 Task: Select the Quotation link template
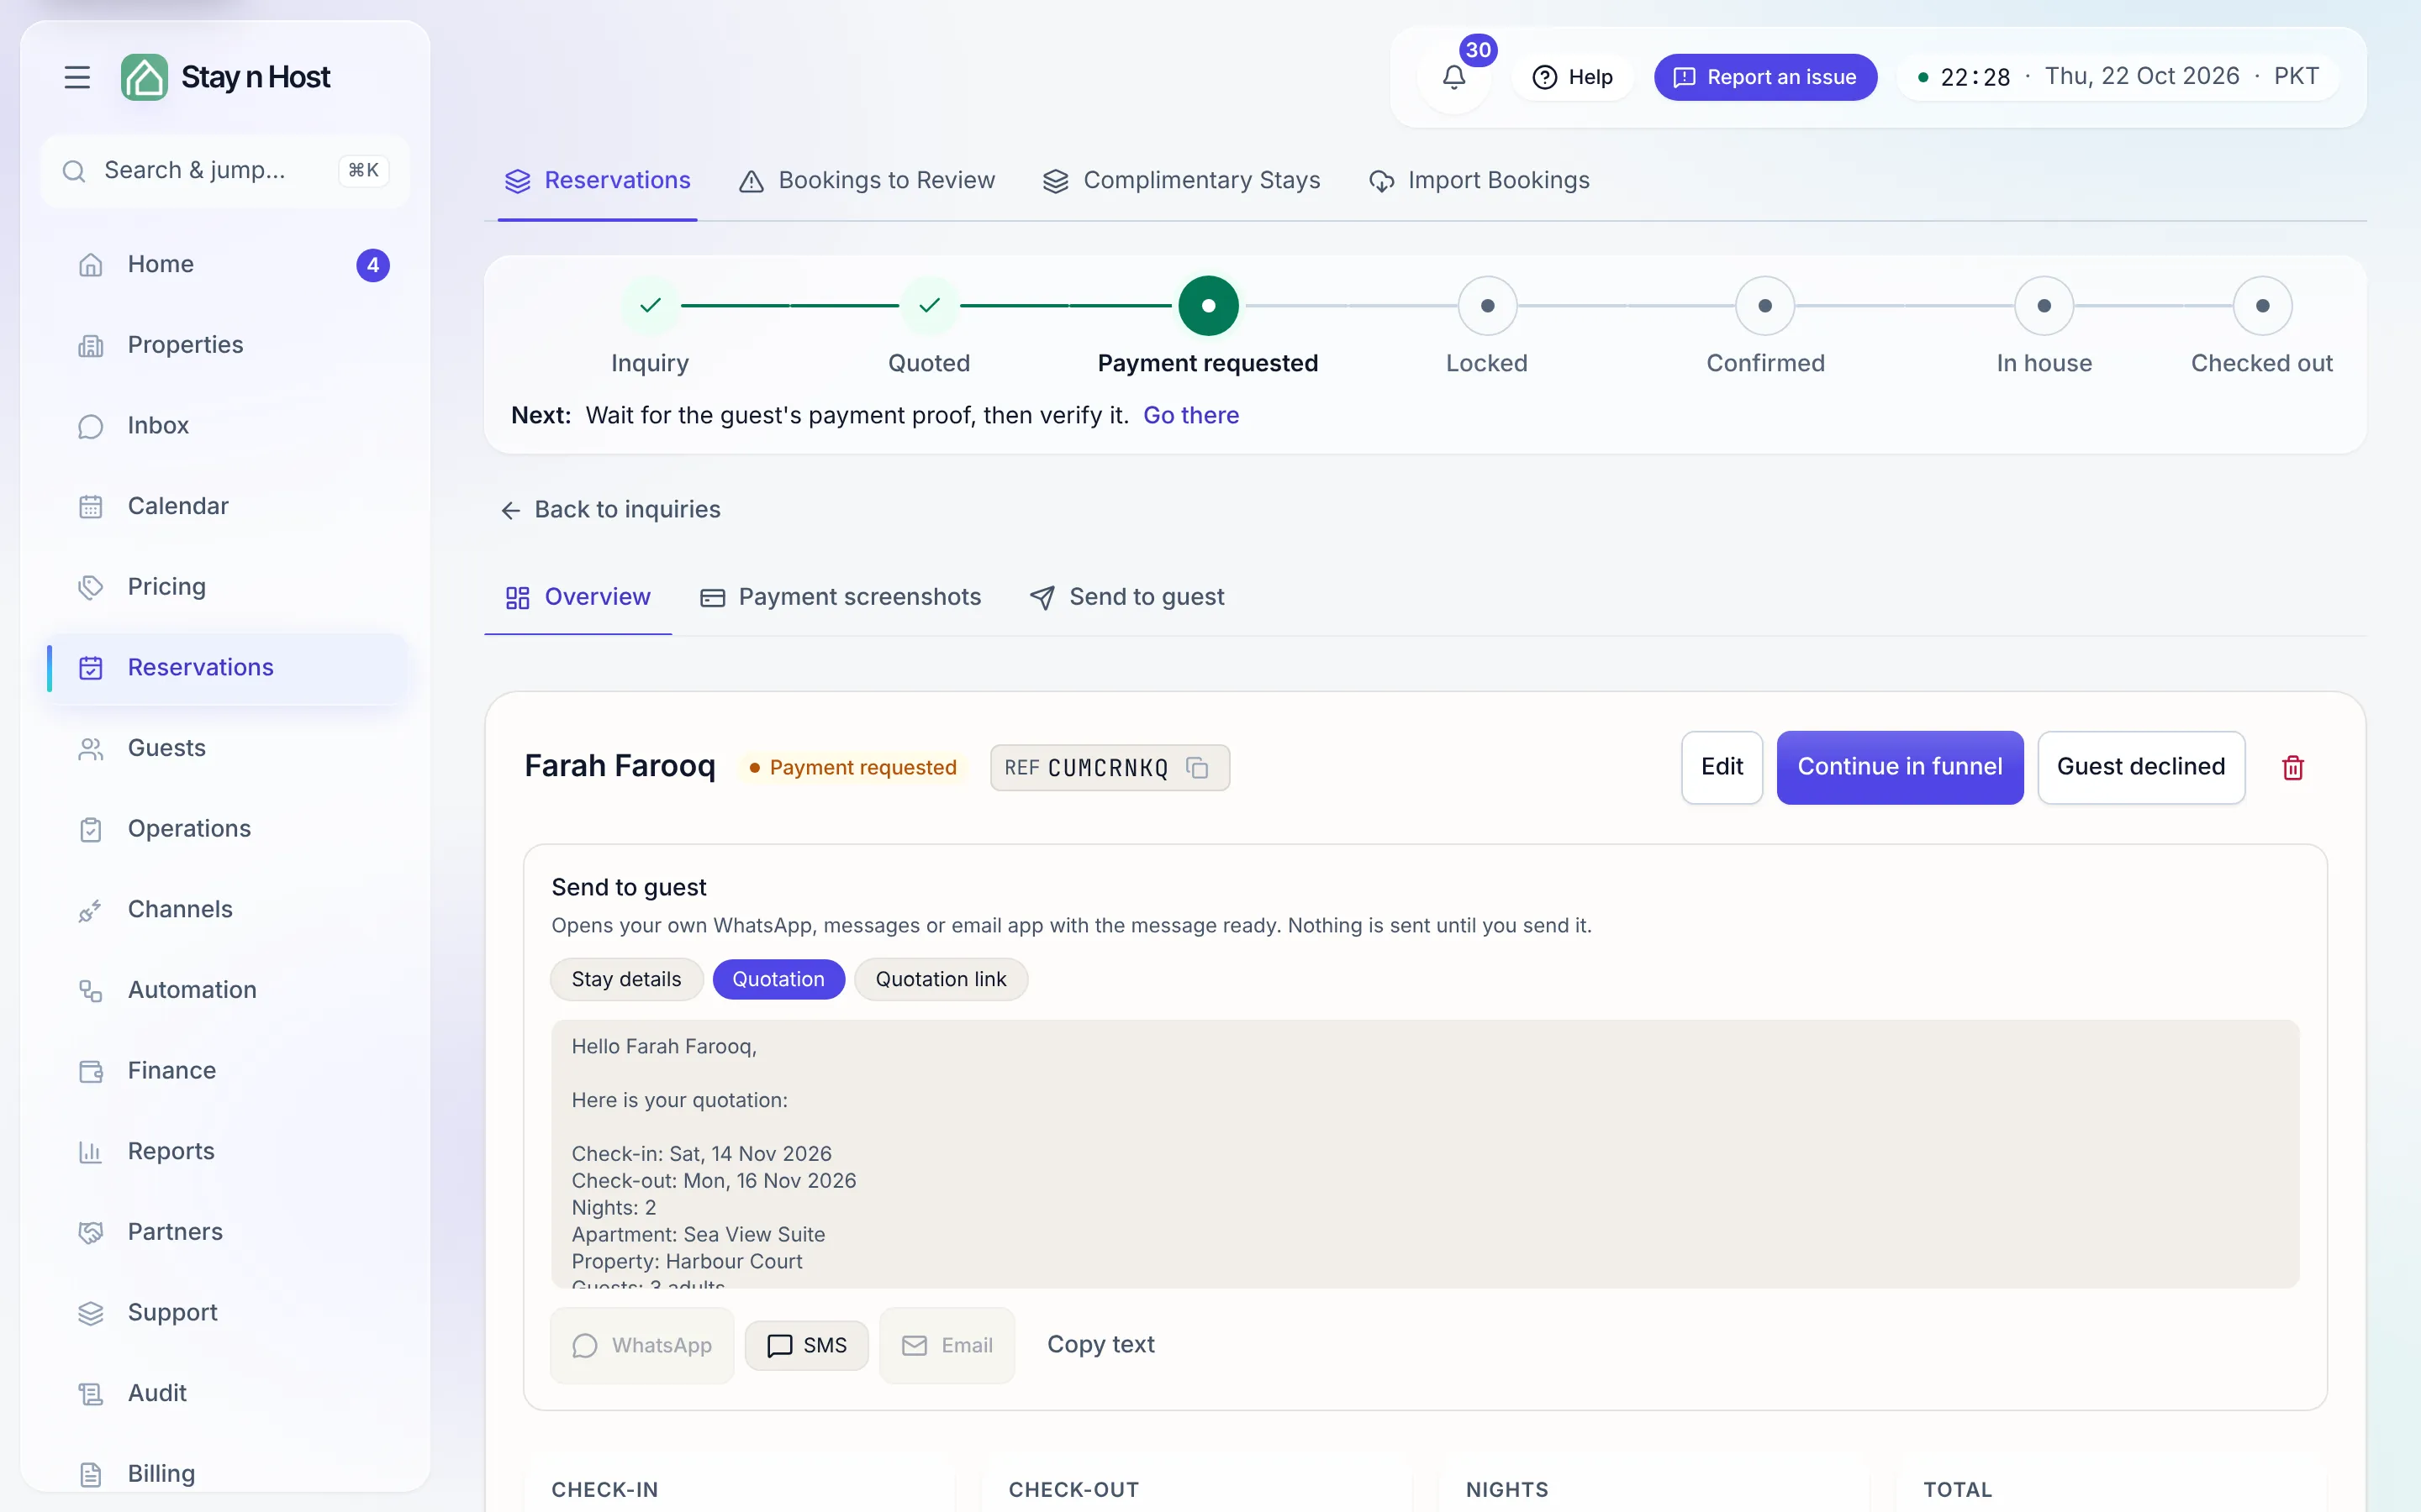(941, 979)
